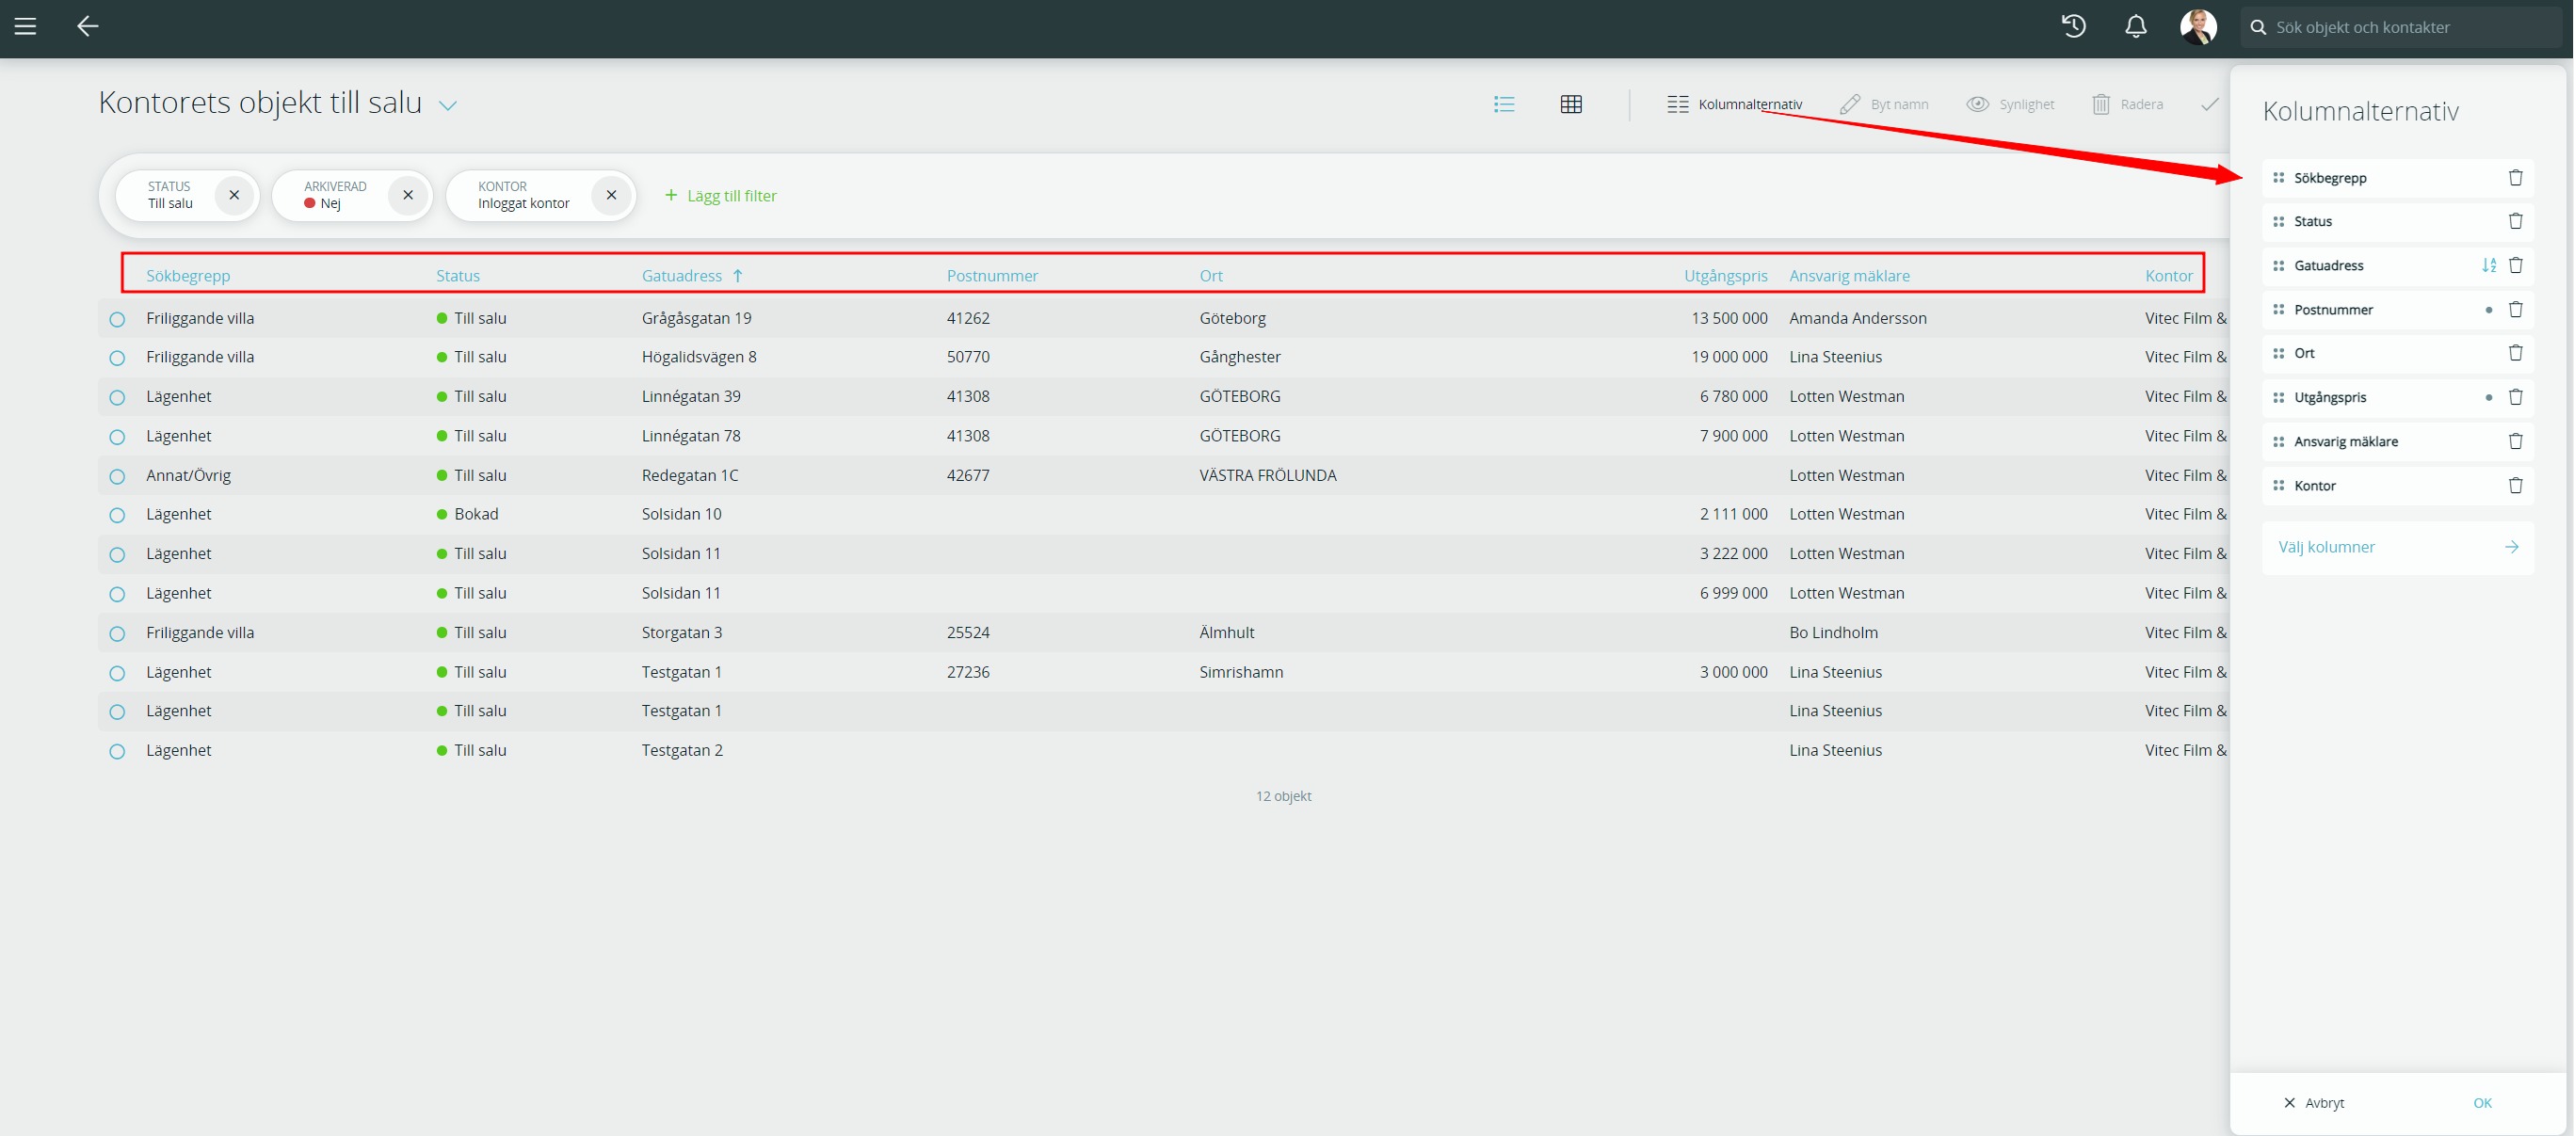The height and width of the screenshot is (1136, 2574).
Task: Open the hamburger main menu
Action: pyautogui.click(x=25, y=26)
